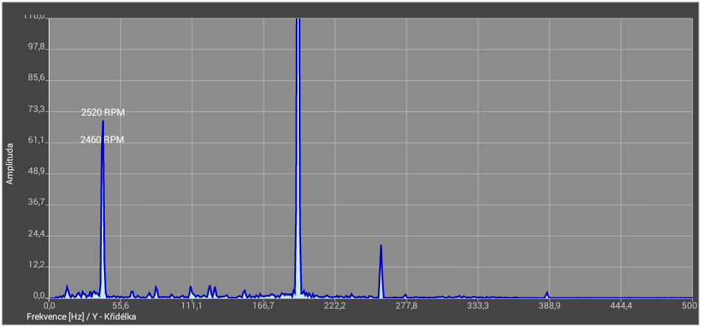The image size is (701, 327).
Task: Click the 2460 RPM peak label
Action: (102, 139)
